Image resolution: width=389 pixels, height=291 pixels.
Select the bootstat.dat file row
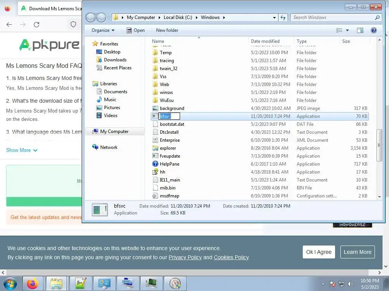pos(260,124)
